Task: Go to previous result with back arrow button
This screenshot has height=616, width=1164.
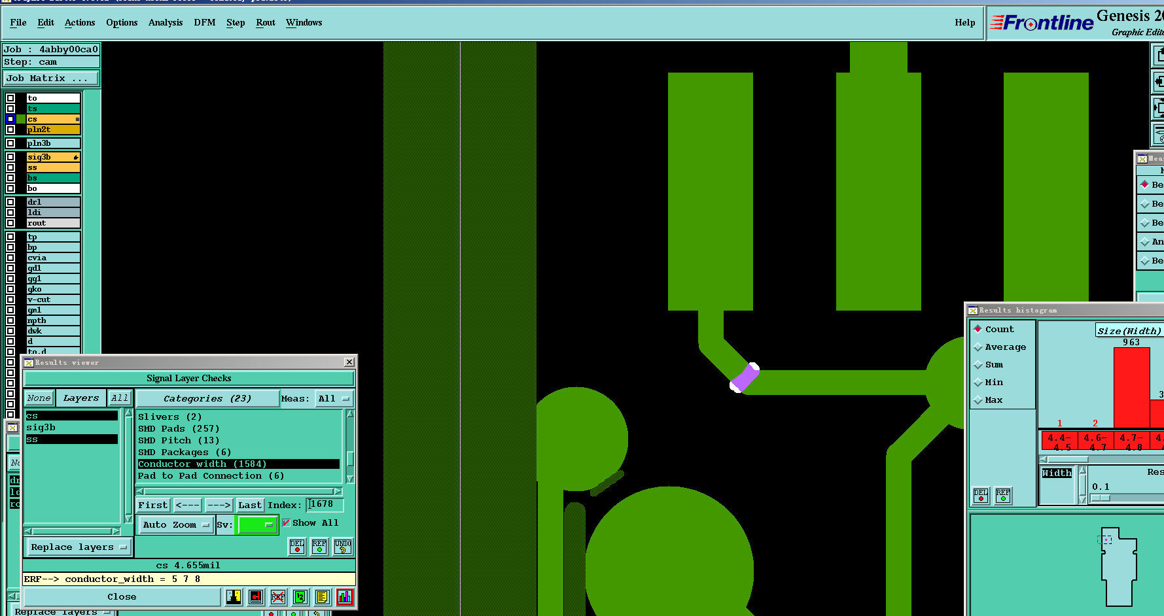Action: (188, 505)
